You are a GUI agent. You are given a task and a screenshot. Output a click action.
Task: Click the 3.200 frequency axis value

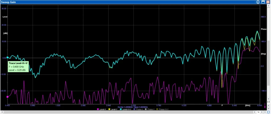coord(134,105)
